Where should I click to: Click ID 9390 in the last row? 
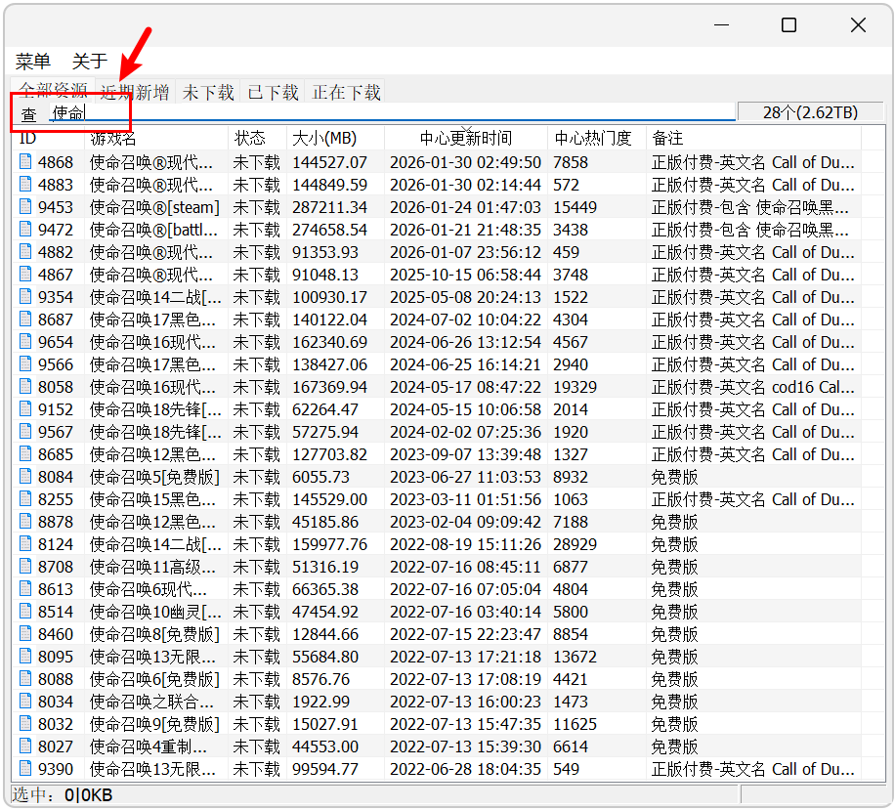[56, 770]
